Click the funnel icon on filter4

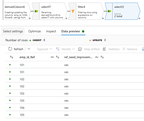tap(73, 11)
